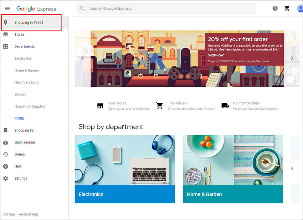Open the iOS App link
Screen dimensions: 303x220
[9, 214]
